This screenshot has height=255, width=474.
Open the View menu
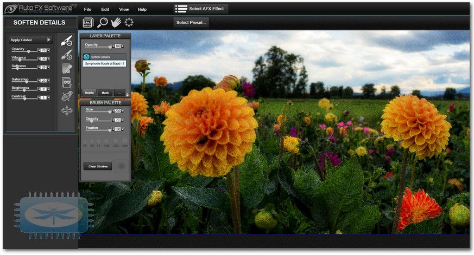[124, 9]
